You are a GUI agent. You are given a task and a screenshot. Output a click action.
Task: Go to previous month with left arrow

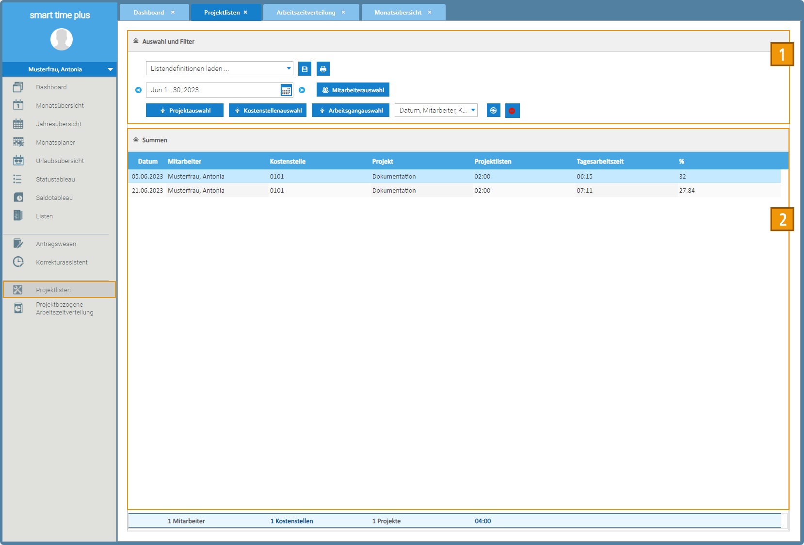[x=138, y=90]
